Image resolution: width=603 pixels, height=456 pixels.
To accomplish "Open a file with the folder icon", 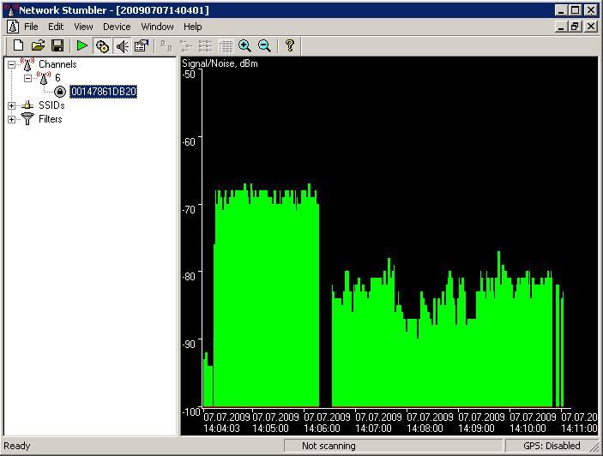I will (x=38, y=45).
